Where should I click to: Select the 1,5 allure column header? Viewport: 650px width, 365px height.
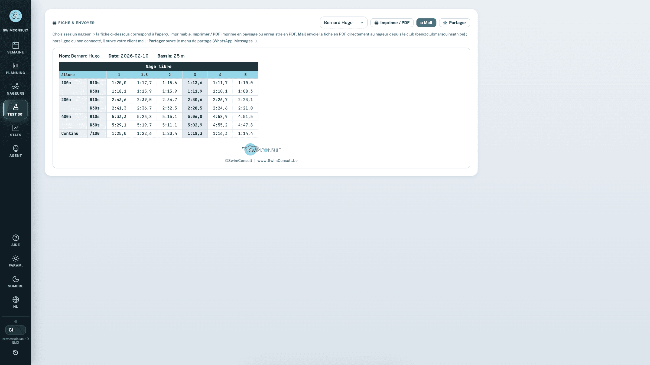click(144, 75)
